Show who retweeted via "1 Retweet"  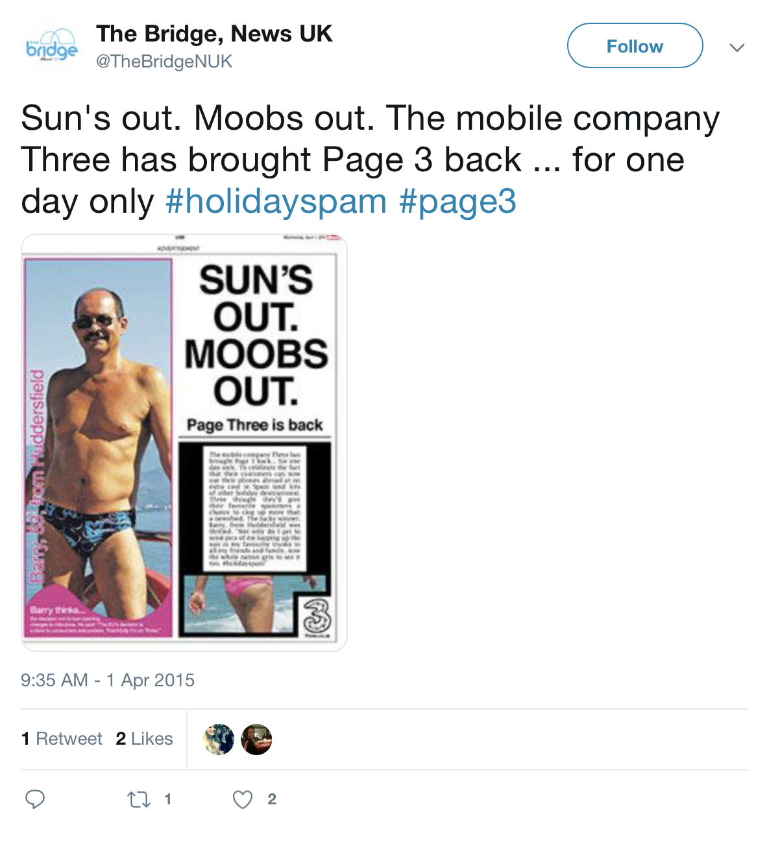[x=62, y=739]
